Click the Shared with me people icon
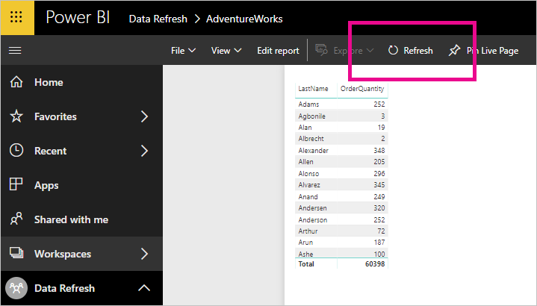 [16, 219]
